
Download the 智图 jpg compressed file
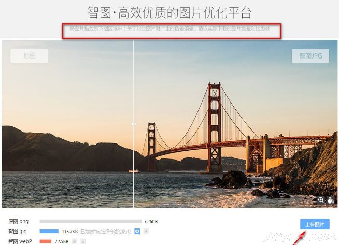point(146,231)
